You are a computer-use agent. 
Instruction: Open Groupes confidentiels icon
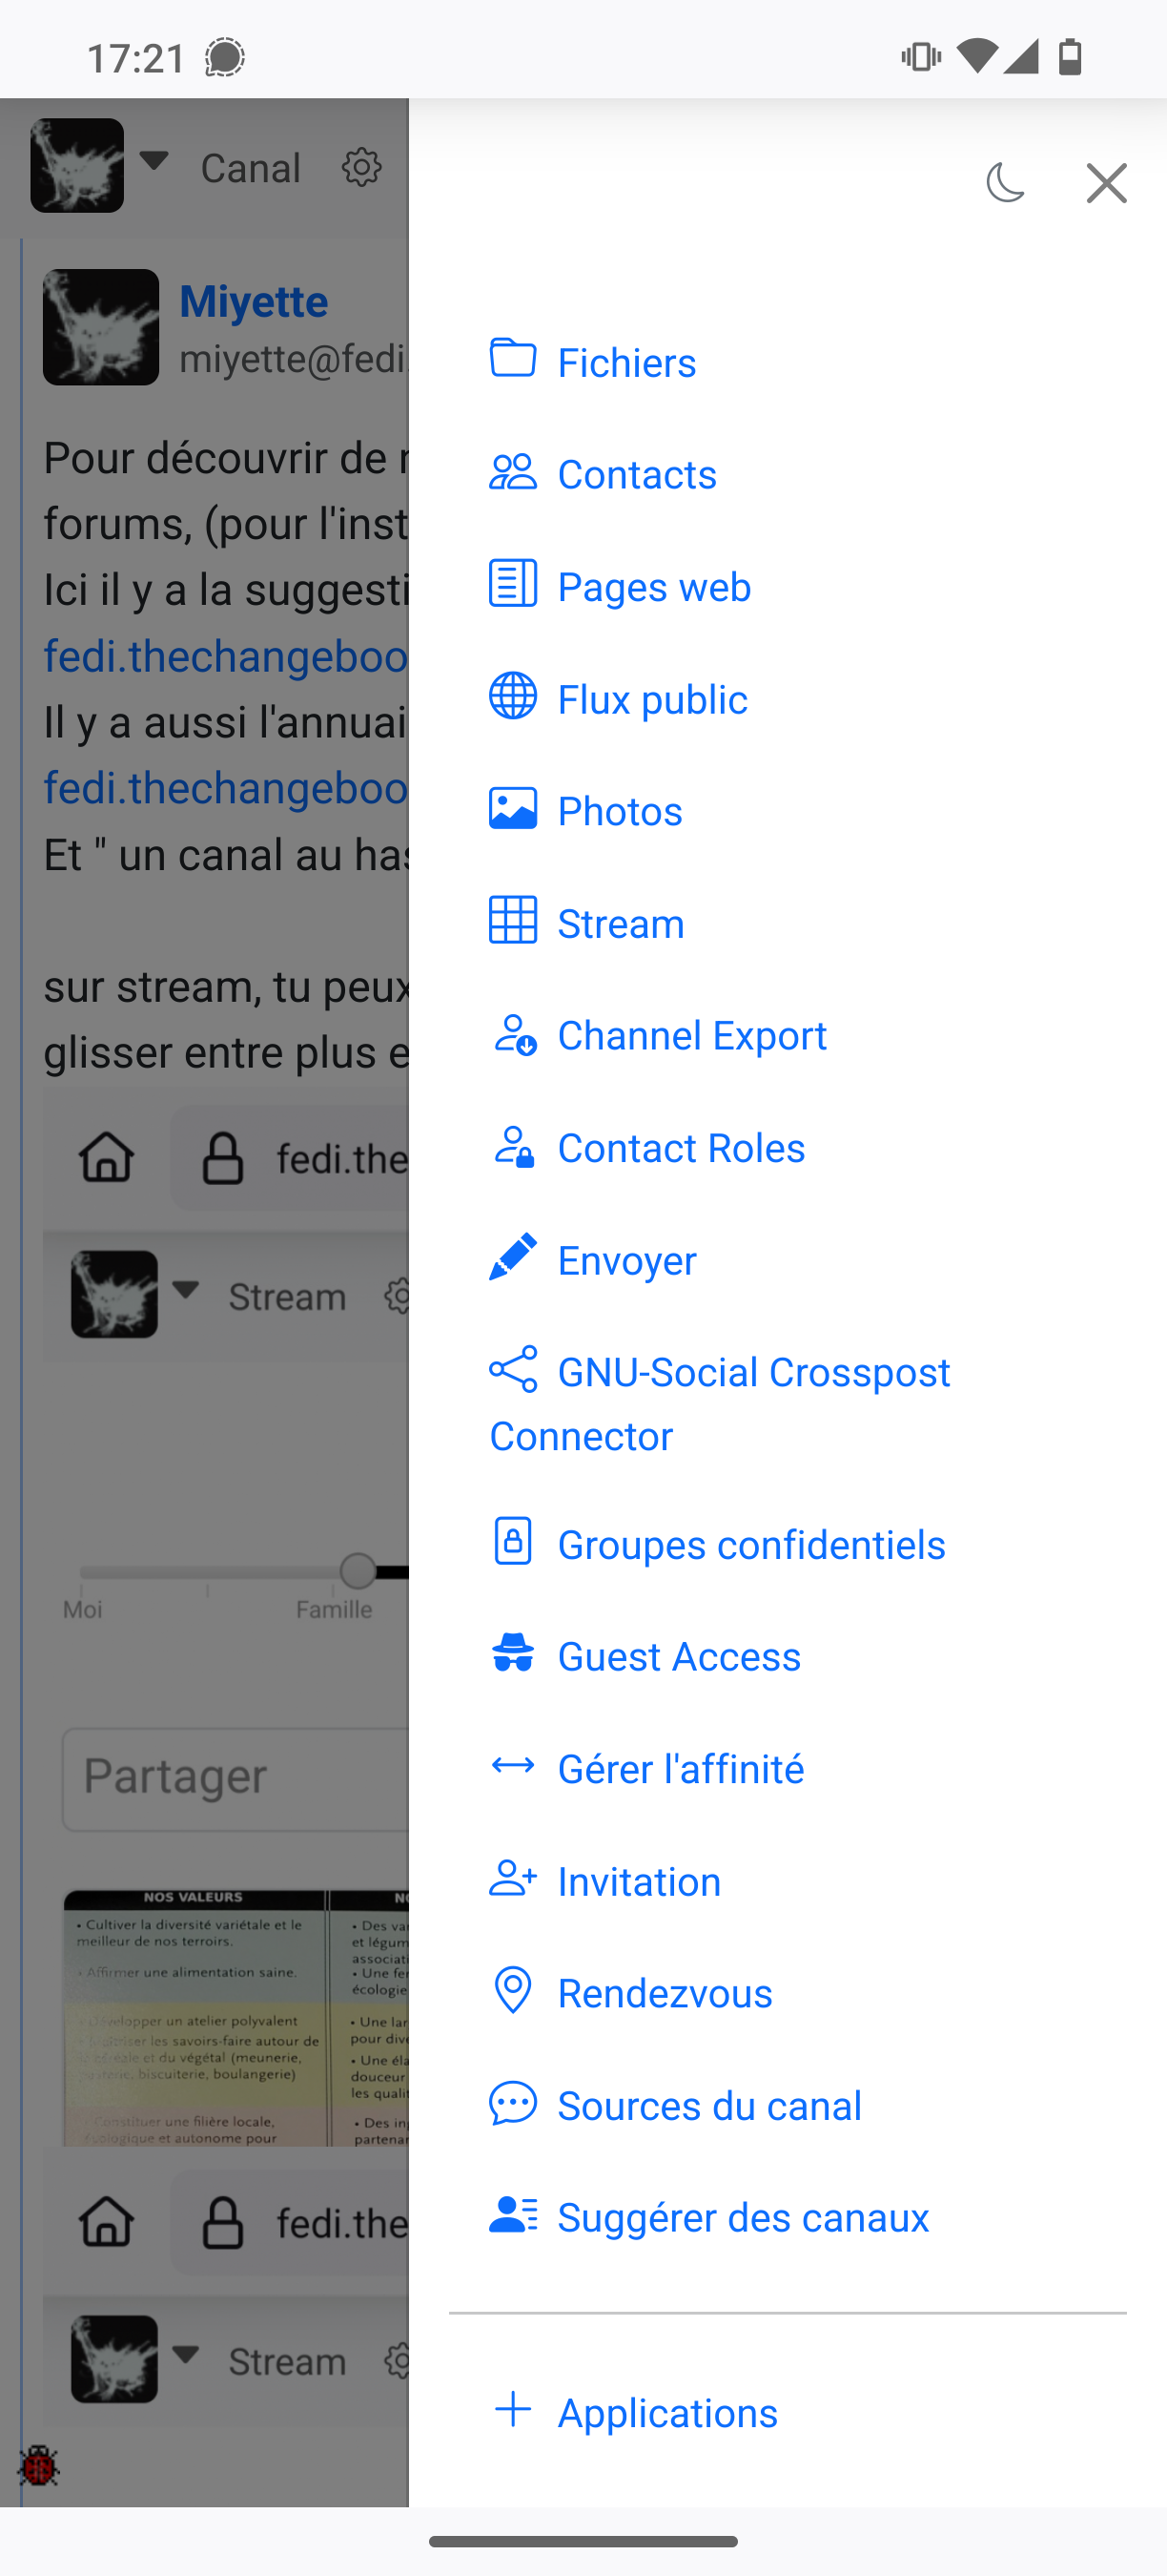point(513,1542)
